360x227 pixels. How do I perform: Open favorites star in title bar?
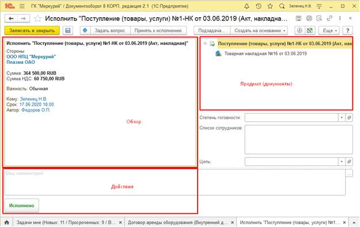coord(270,6)
